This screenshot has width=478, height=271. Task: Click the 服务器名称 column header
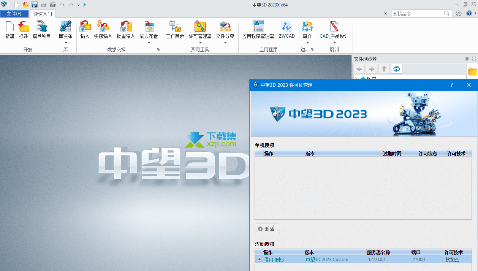coord(388,252)
